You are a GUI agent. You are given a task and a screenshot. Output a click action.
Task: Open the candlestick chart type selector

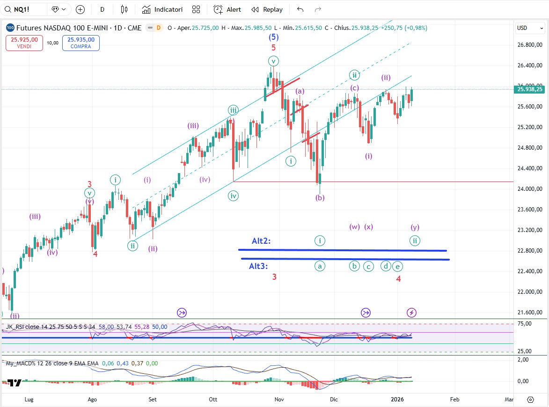[x=124, y=9]
